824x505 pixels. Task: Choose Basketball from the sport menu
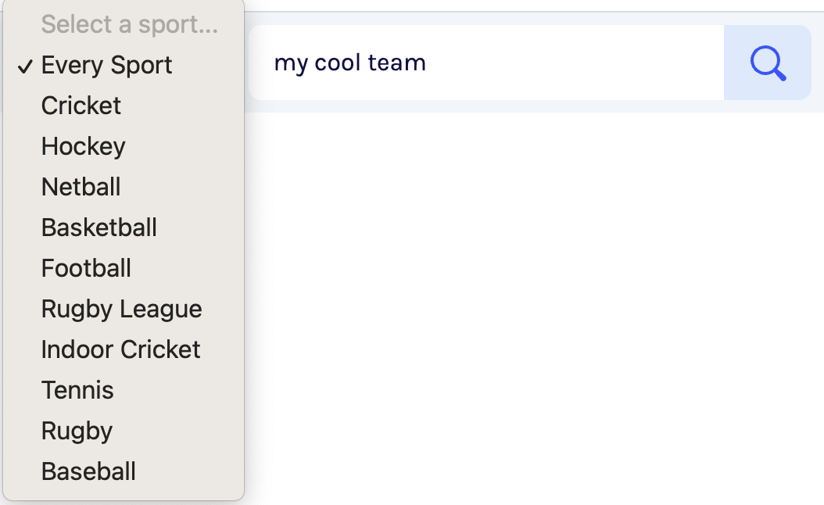click(x=124, y=227)
